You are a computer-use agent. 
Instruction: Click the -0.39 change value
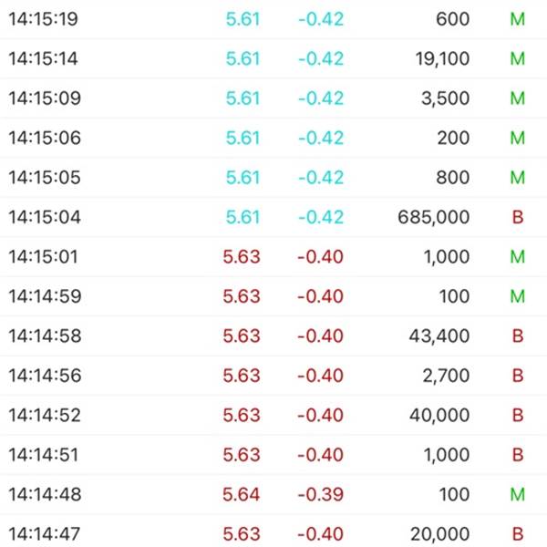point(321,494)
